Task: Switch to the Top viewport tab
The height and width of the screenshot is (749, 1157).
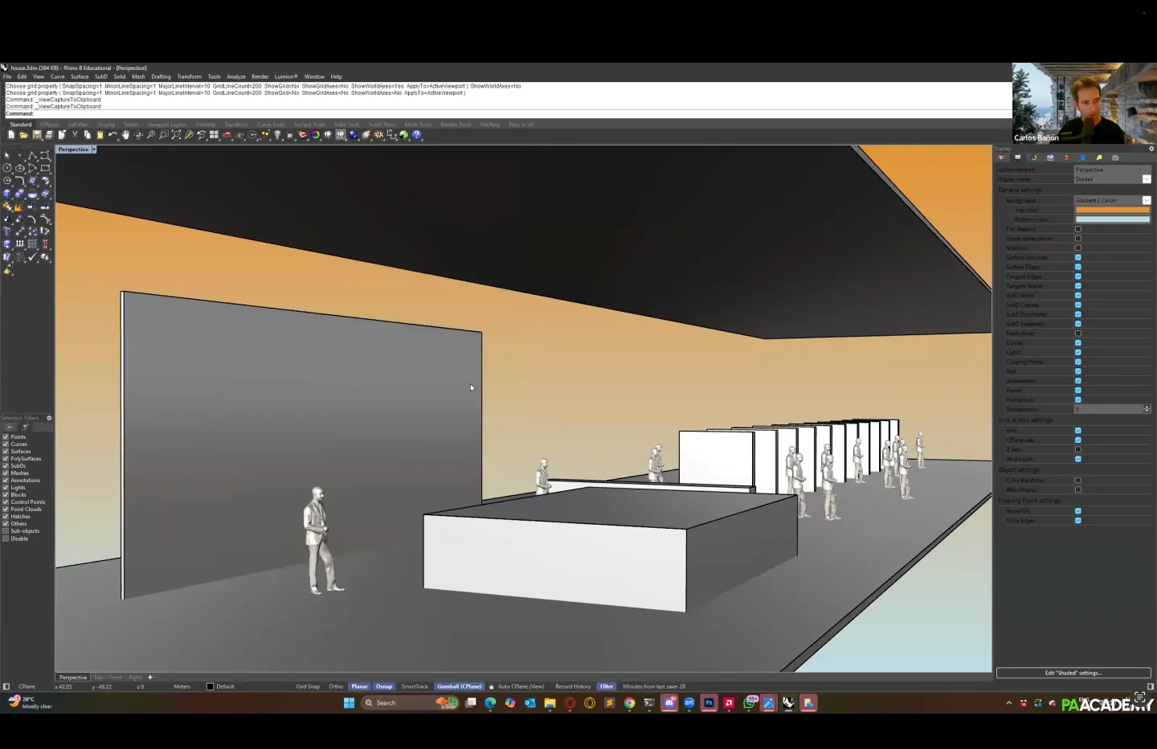Action: click(98, 677)
